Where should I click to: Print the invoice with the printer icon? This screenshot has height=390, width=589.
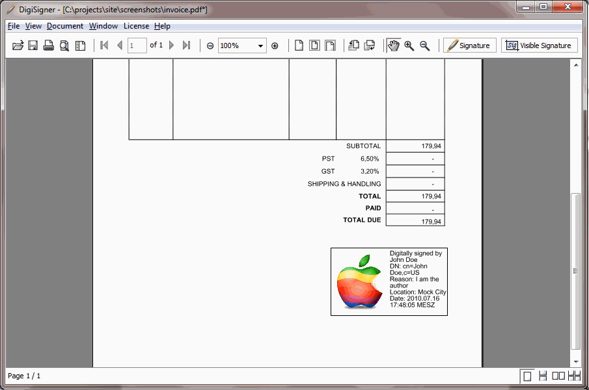48,45
